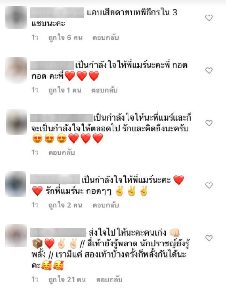The image size is (226, 290).
Task: View the ถูกใจ 21 คน likes list
Action: 67,280
